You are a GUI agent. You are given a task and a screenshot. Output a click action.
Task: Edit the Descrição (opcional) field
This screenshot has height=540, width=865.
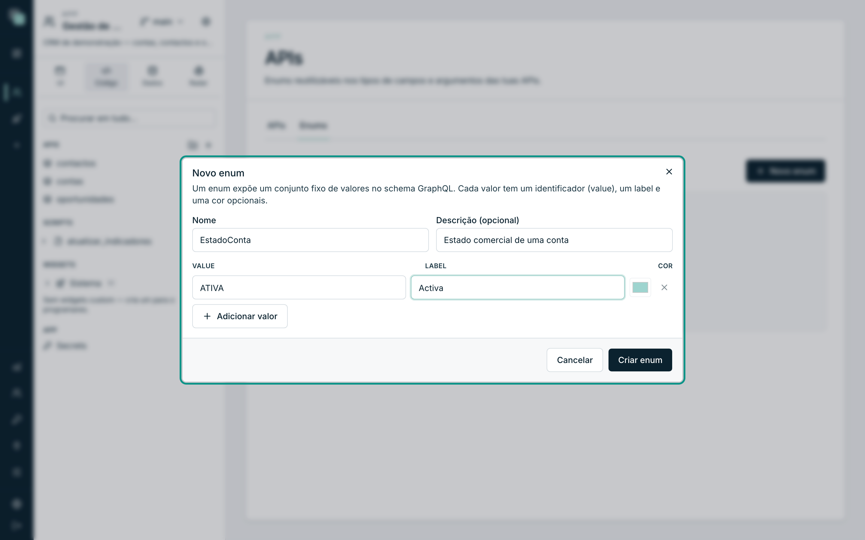click(x=554, y=240)
